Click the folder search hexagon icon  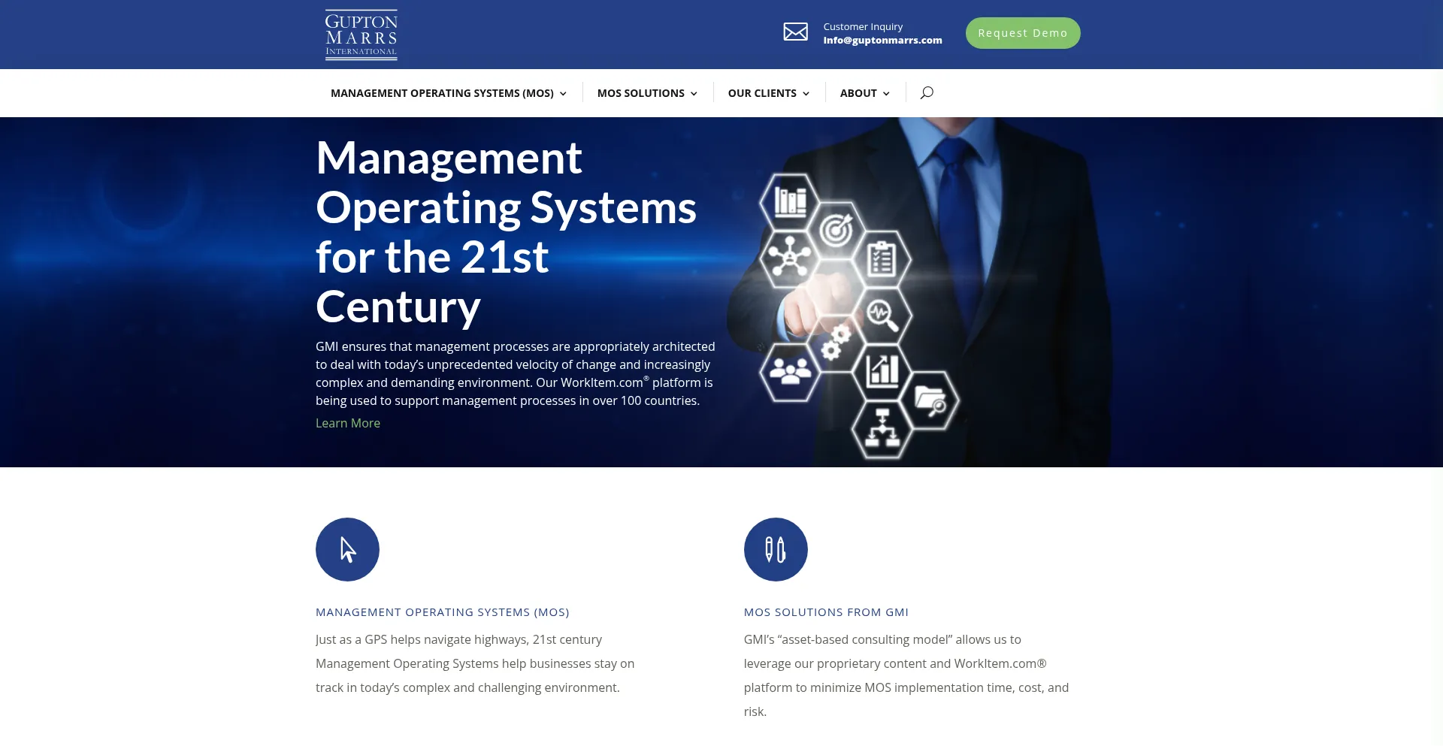pos(930,400)
